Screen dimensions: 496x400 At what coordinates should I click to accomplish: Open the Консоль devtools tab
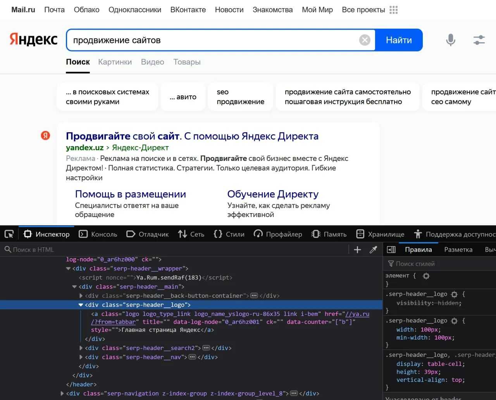click(98, 234)
